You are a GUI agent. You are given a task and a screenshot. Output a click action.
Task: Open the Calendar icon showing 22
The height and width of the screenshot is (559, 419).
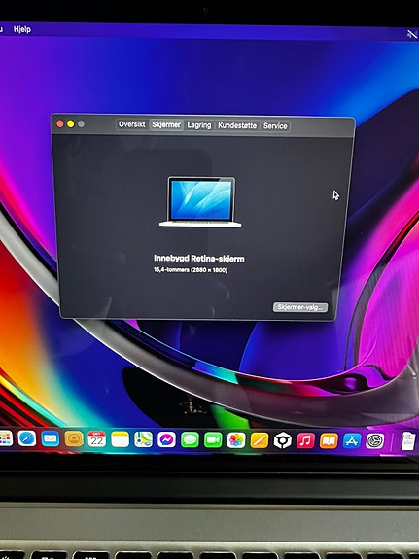pos(96,439)
